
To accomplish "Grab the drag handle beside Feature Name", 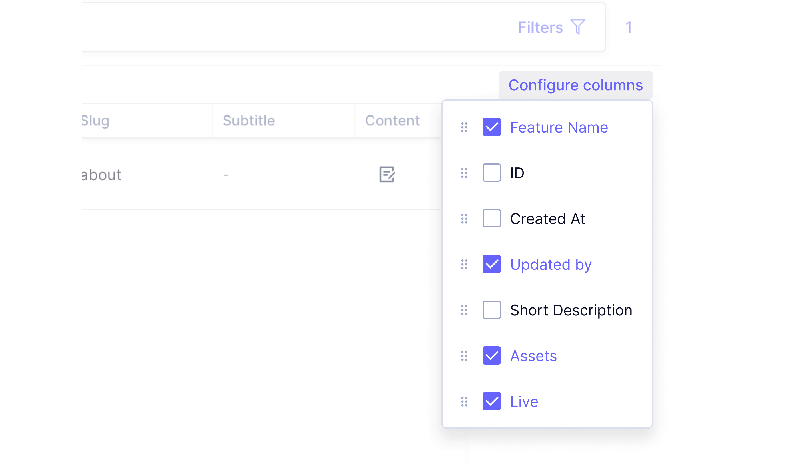I will click(x=464, y=127).
